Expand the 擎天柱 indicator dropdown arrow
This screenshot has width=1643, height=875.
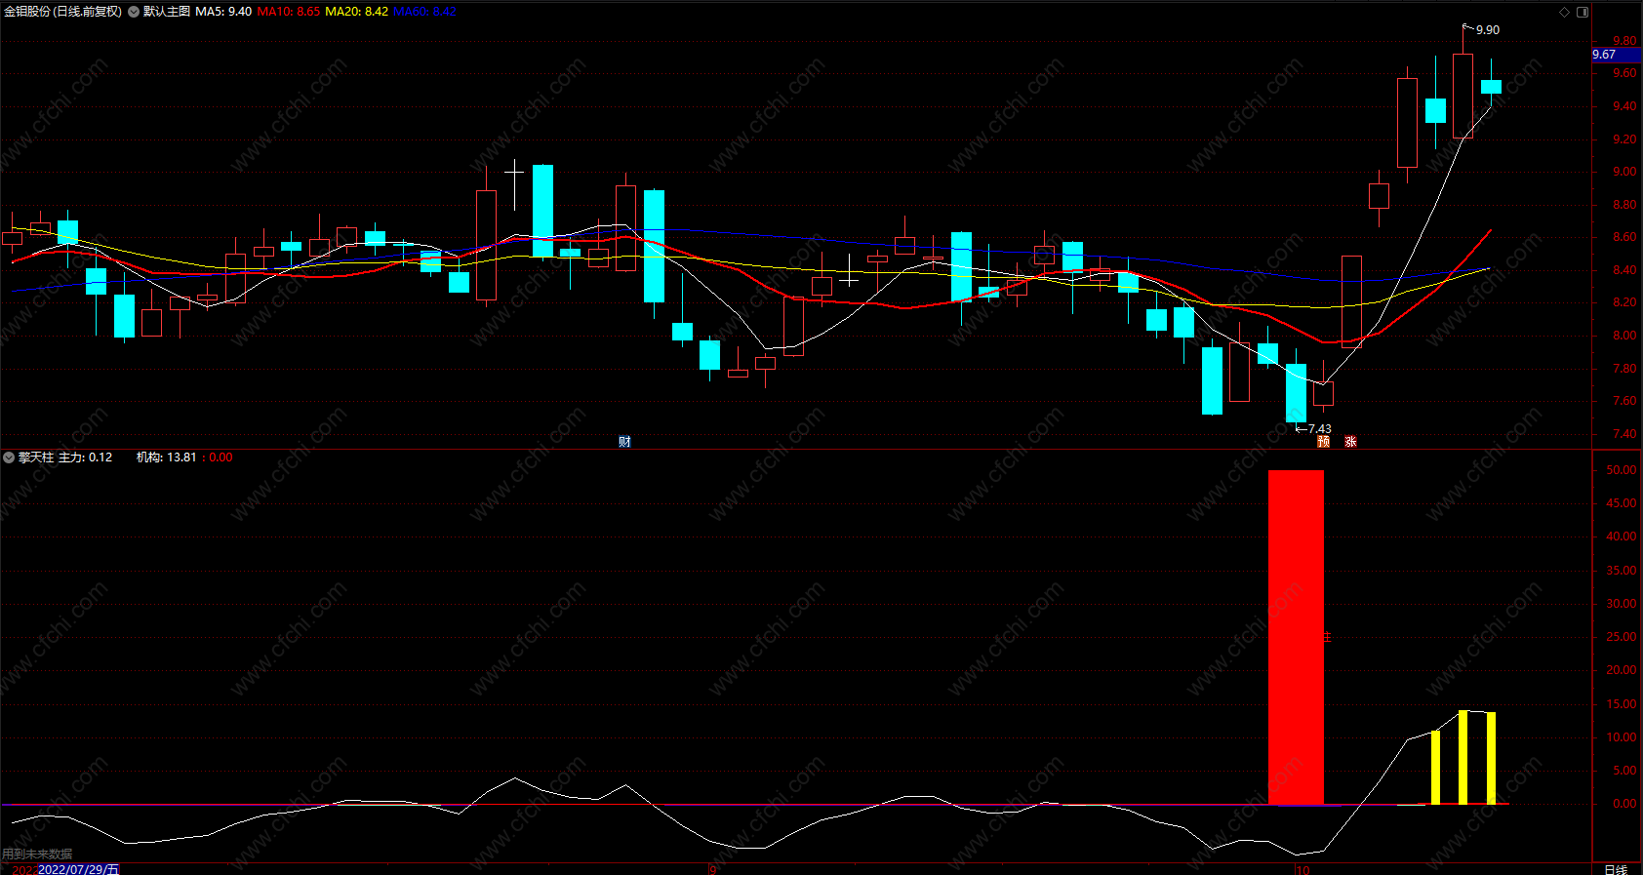tap(9, 457)
